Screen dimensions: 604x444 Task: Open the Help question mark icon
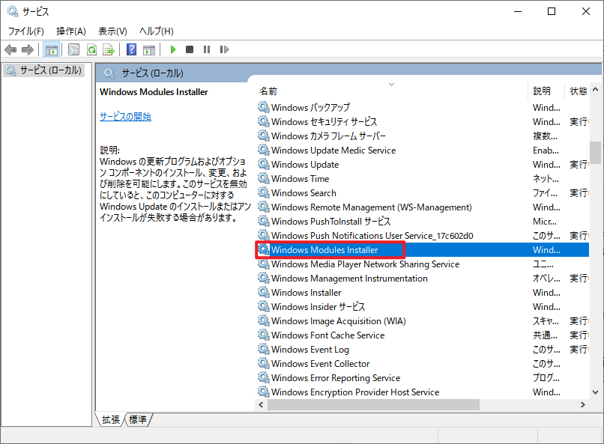[x=131, y=49]
